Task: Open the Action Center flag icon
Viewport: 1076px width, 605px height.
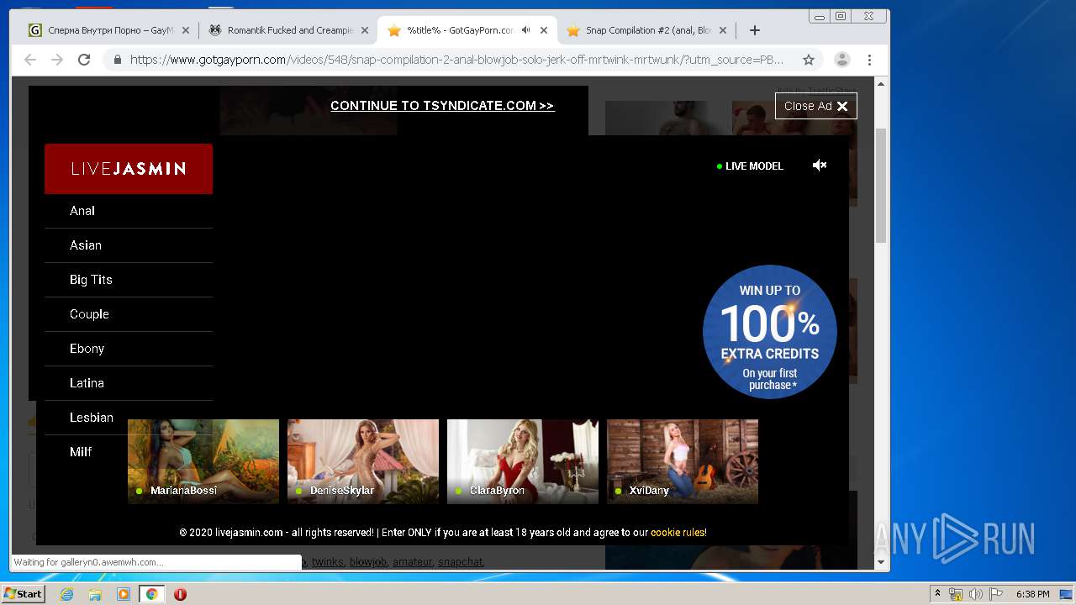Action: 995,594
